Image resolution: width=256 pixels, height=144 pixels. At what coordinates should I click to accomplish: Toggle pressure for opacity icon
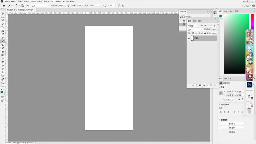point(69,6)
